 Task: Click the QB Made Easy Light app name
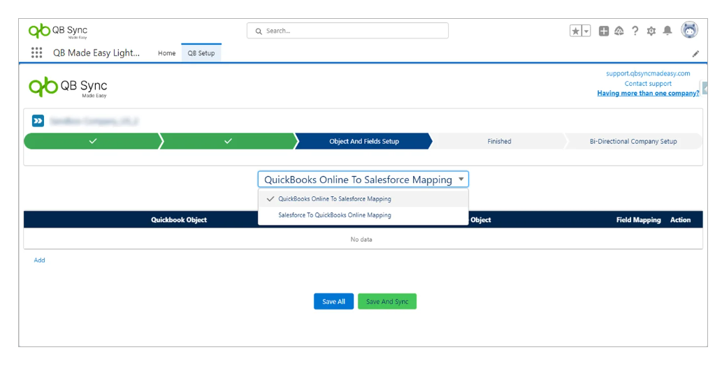(x=96, y=53)
